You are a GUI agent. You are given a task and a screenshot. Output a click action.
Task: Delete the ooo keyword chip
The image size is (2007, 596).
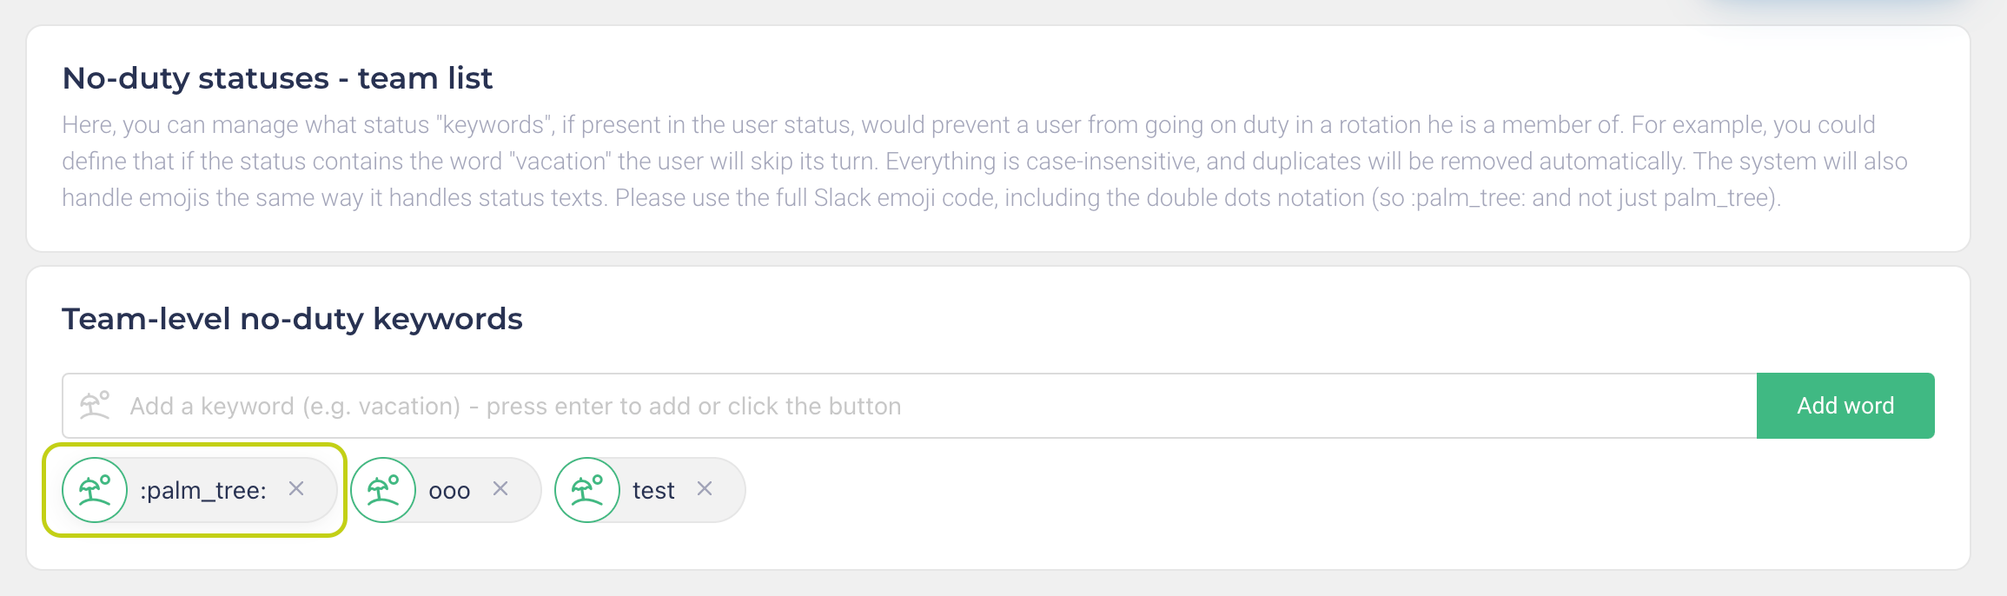(x=500, y=489)
